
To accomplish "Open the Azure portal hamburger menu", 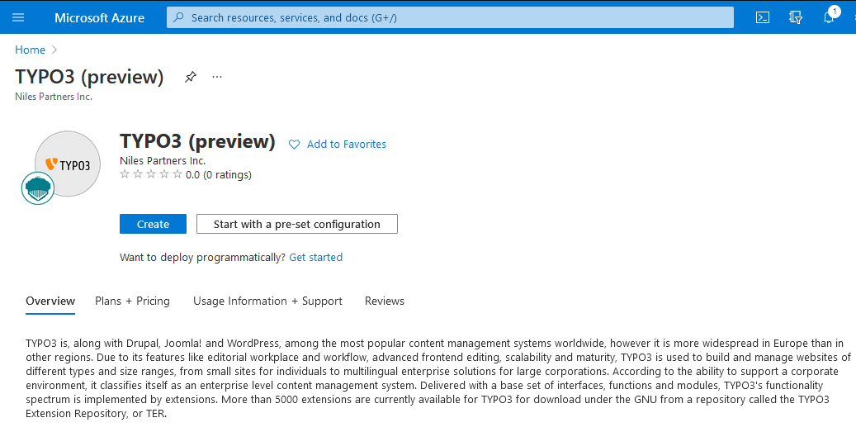I will coord(18,17).
